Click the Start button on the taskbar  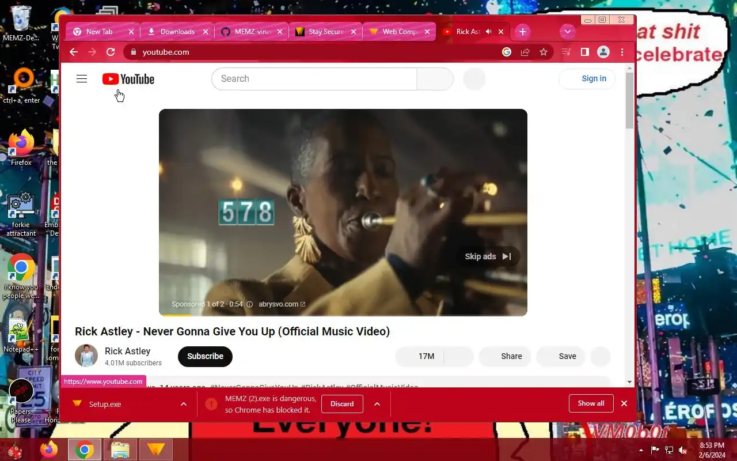point(14,449)
